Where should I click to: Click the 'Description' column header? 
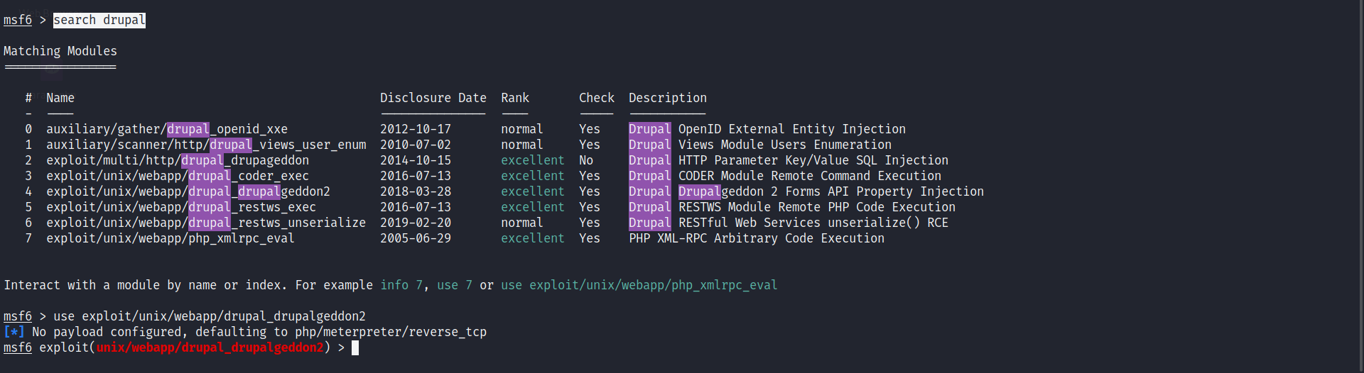(667, 98)
